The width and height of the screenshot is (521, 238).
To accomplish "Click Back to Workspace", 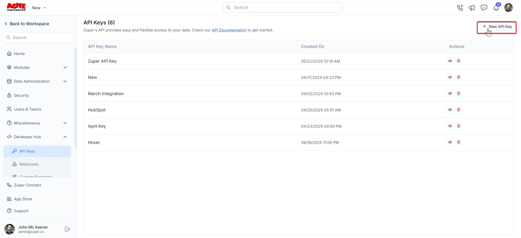I will coord(27,24).
